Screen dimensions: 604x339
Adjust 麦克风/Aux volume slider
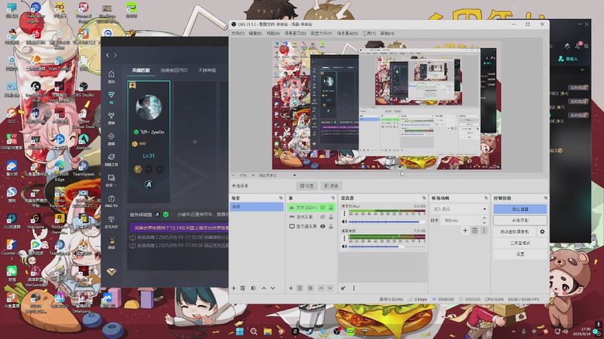(x=387, y=221)
